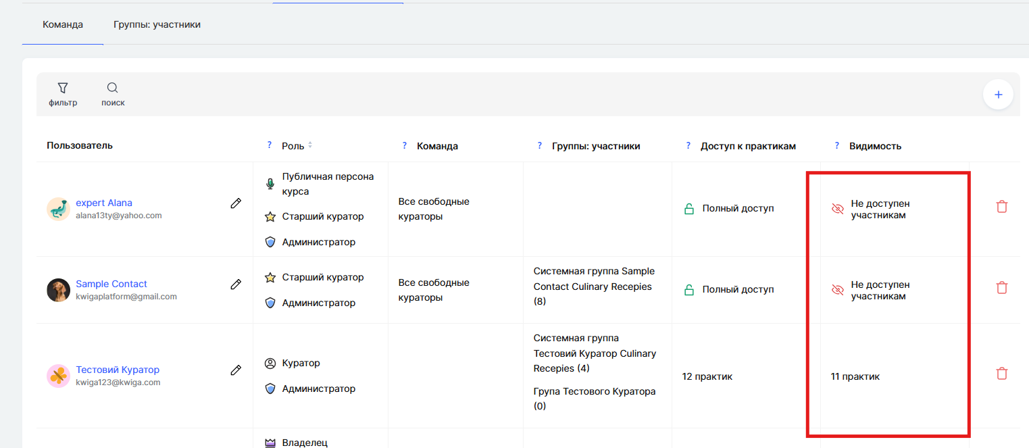This screenshot has width=1029, height=448.
Task: Click the search magnifier icon
Action: pyautogui.click(x=113, y=89)
